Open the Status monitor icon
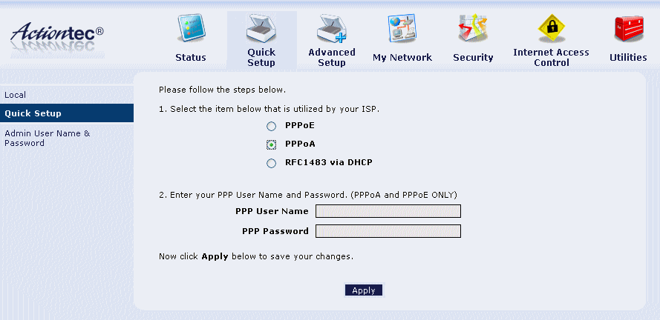 (x=191, y=28)
